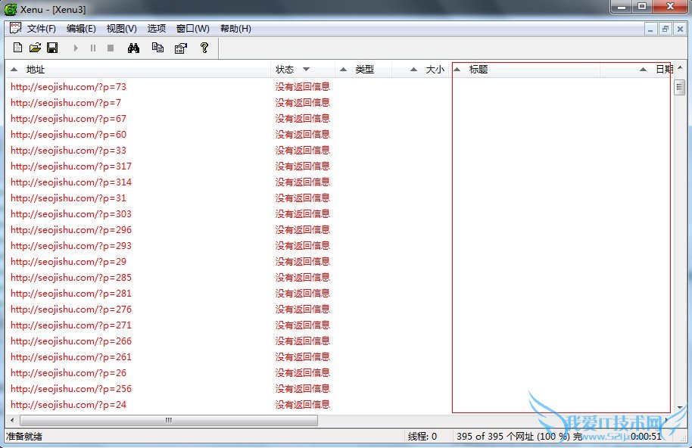The width and height of the screenshot is (692, 448).
Task: Open a file with the folder icon
Action: click(x=35, y=48)
